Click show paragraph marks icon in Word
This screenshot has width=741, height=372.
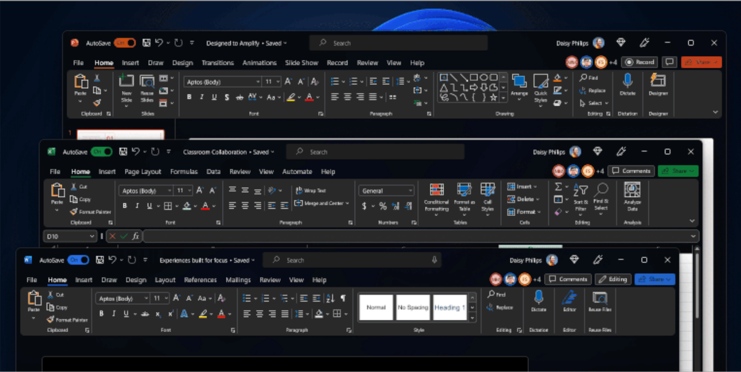(x=343, y=298)
